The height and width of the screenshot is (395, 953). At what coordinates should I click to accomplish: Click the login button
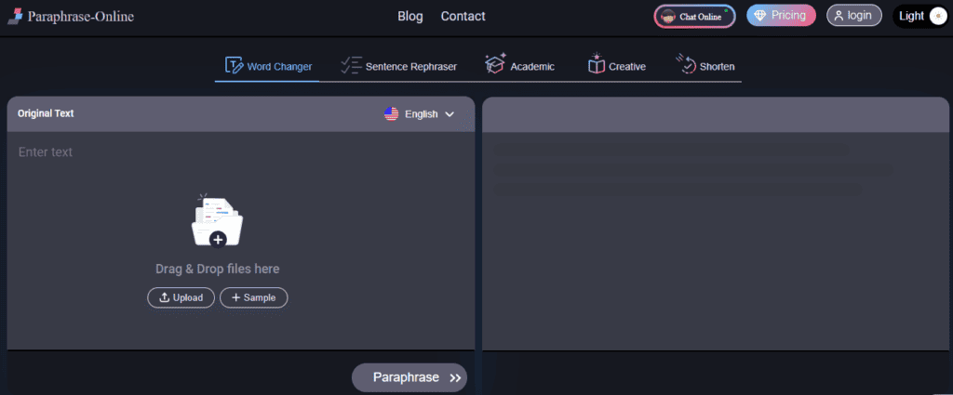853,16
